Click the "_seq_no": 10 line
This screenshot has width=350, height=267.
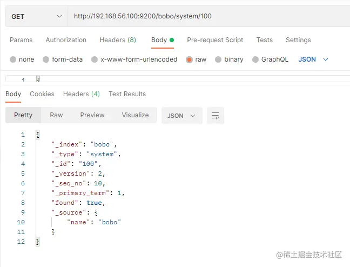[x=78, y=183]
